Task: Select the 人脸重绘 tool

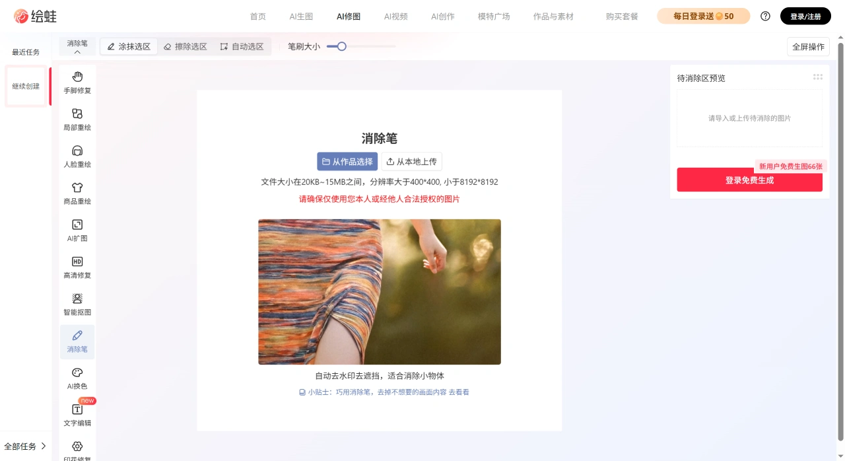Action: (x=77, y=156)
